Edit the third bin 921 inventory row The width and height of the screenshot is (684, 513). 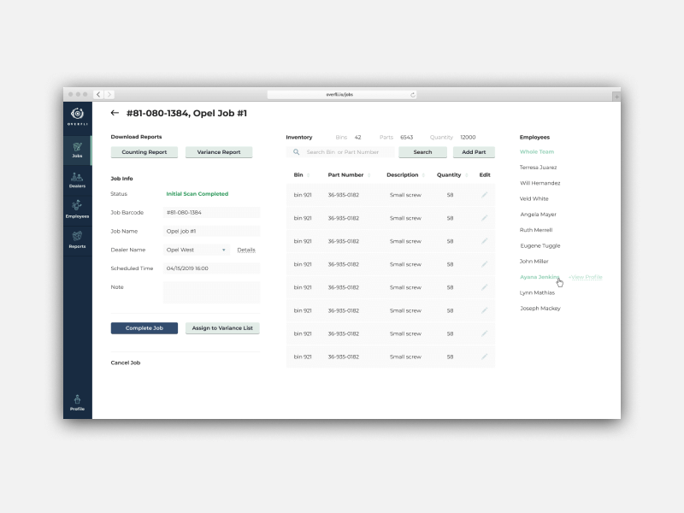tap(484, 241)
